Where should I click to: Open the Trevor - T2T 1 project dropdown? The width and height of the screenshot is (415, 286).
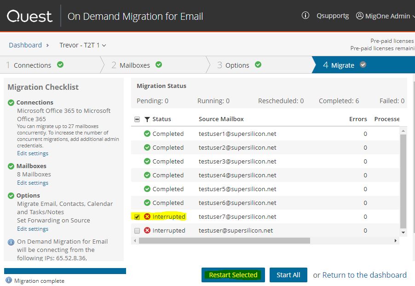(82, 45)
